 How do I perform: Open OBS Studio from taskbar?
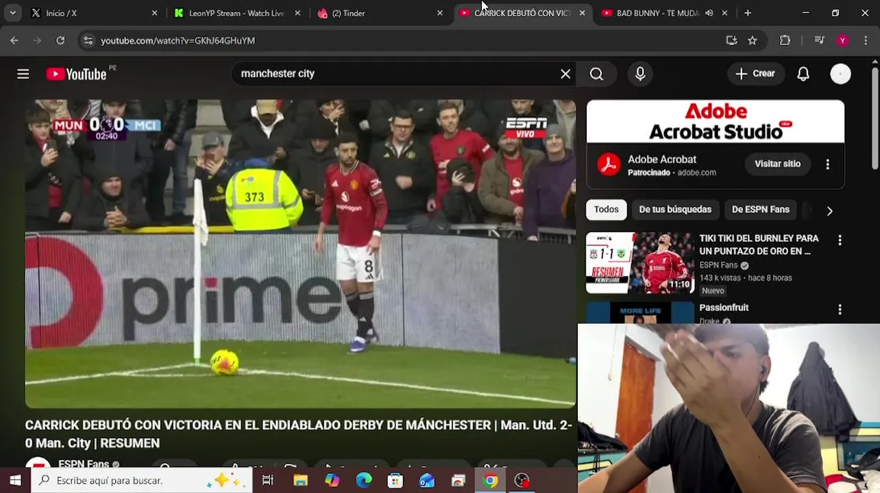point(522,481)
